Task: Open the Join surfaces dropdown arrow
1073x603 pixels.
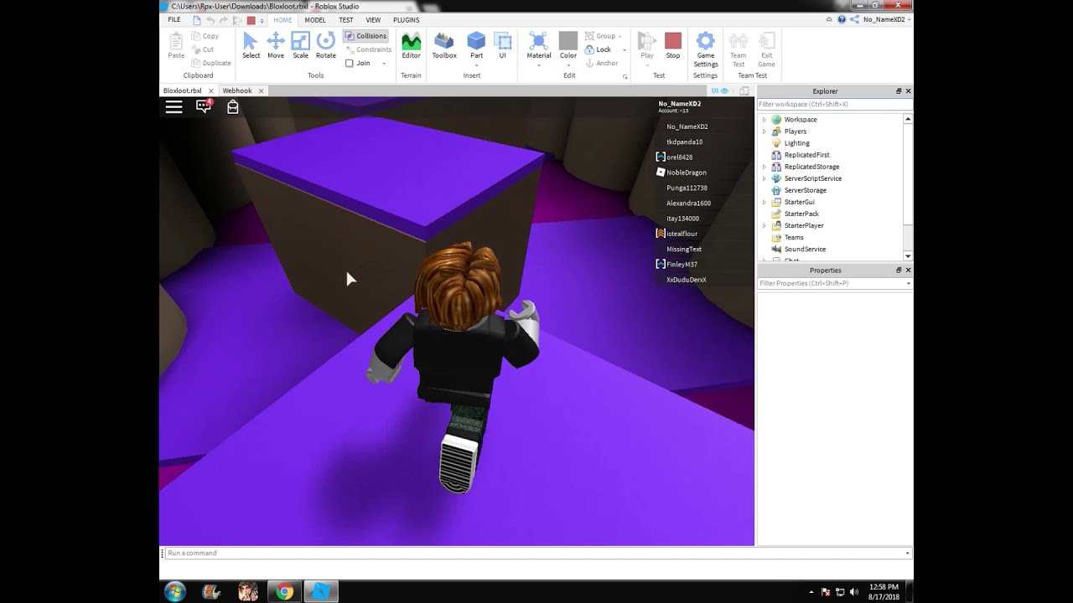Action: [x=384, y=64]
